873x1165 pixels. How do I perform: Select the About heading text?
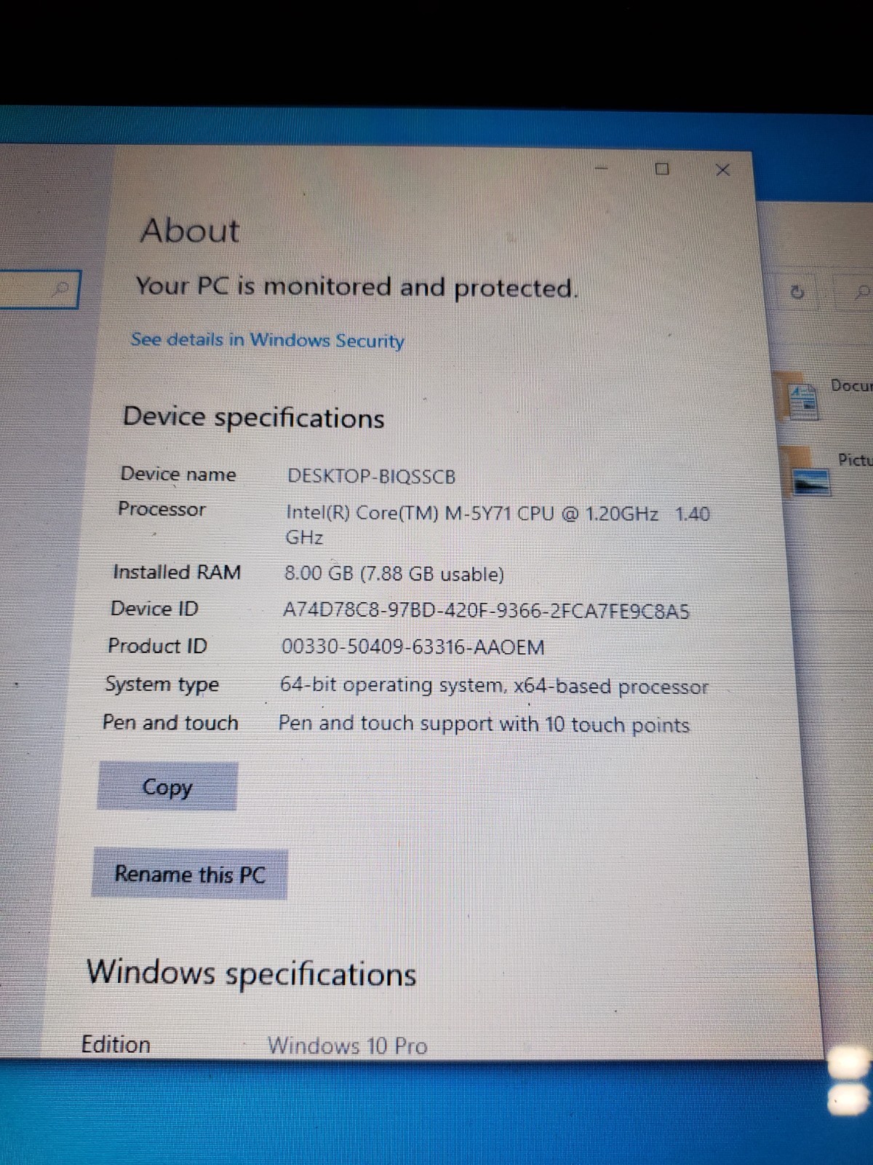(190, 231)
